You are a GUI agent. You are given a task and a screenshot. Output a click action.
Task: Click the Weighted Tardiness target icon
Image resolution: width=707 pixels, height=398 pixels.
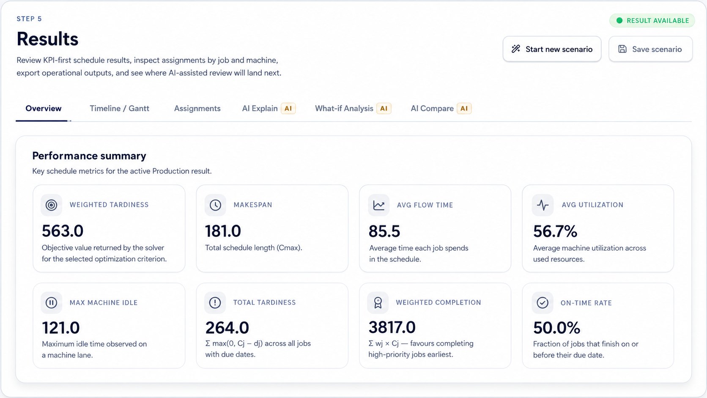51,205
